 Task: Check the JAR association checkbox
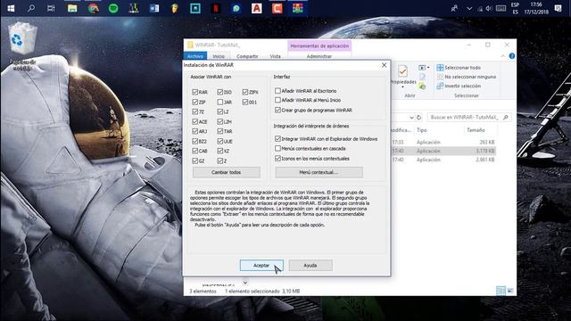pos(220,102)
